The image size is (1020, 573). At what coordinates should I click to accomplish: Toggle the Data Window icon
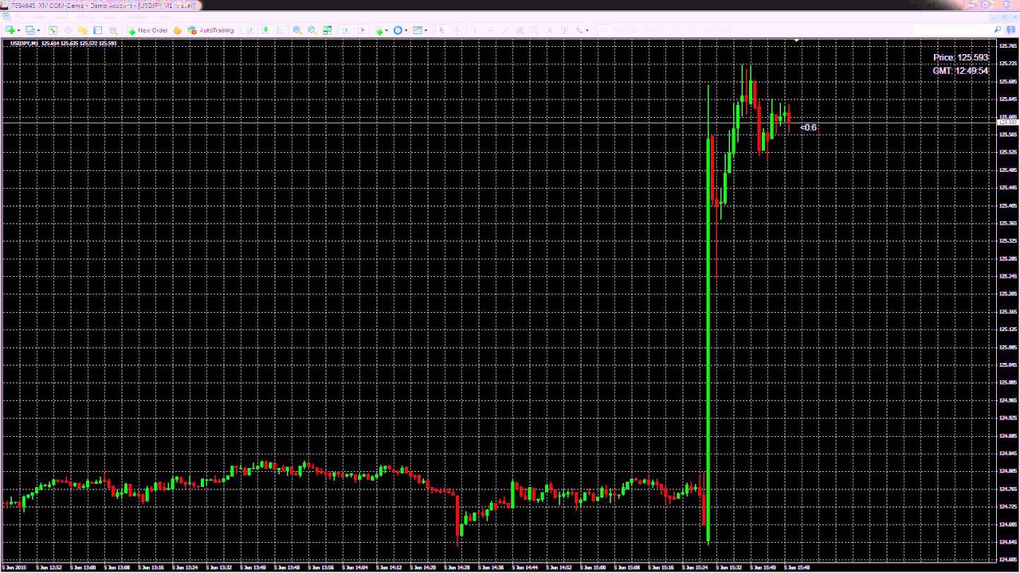tap(68, 30)
